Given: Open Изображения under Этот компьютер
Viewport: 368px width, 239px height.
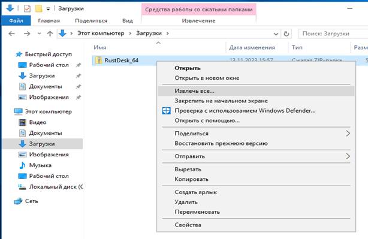Looking at the screenshot, I should [x=49, y=155].
